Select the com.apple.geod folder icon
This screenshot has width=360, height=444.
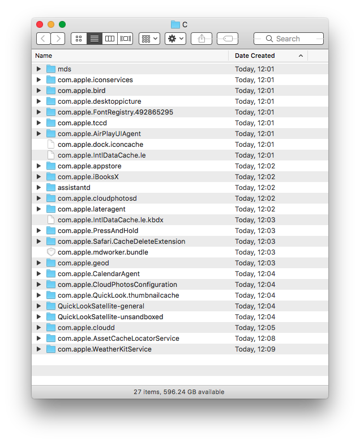pos(51,263)
